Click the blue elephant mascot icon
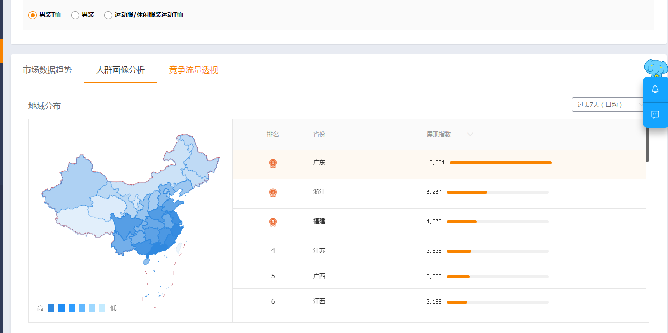Screen dimensions: 668x333 [655, 68]
